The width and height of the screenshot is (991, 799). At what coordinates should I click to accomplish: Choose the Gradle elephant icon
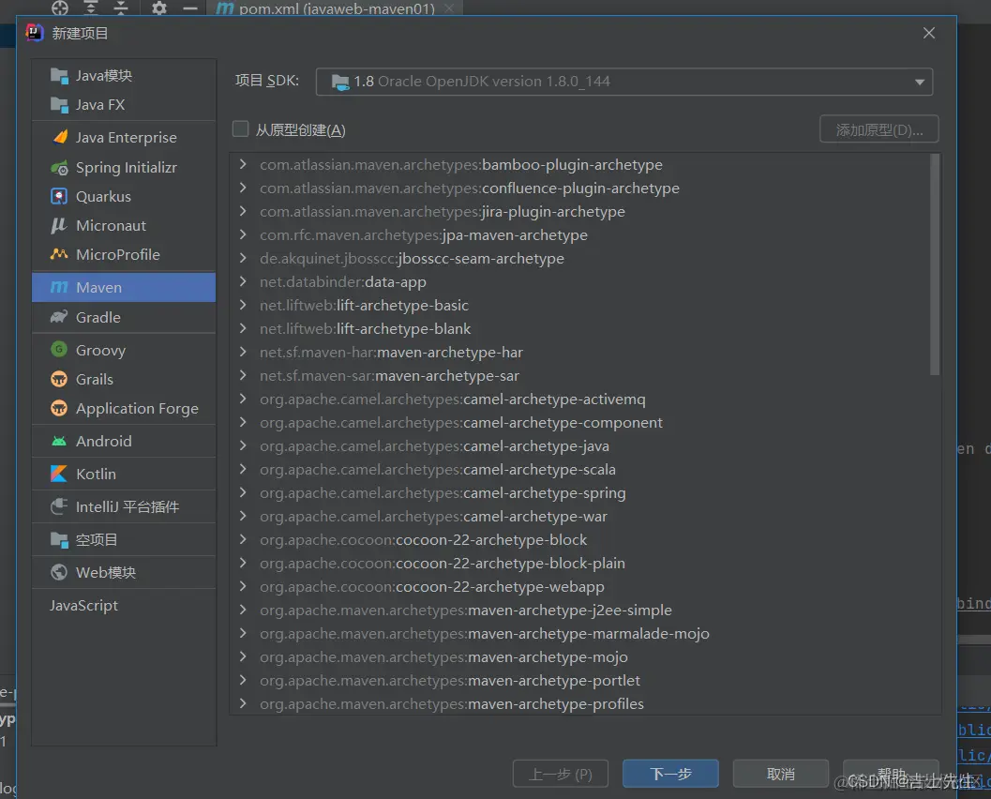(x=59, y=317)
